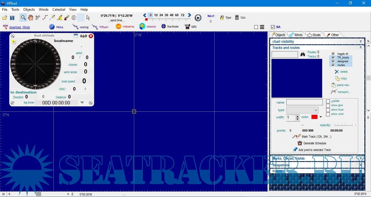Image resolution: width=371 pixels, height=197 pixels.
Task: Select the hand pan tool
Action: tap(30, 18)
